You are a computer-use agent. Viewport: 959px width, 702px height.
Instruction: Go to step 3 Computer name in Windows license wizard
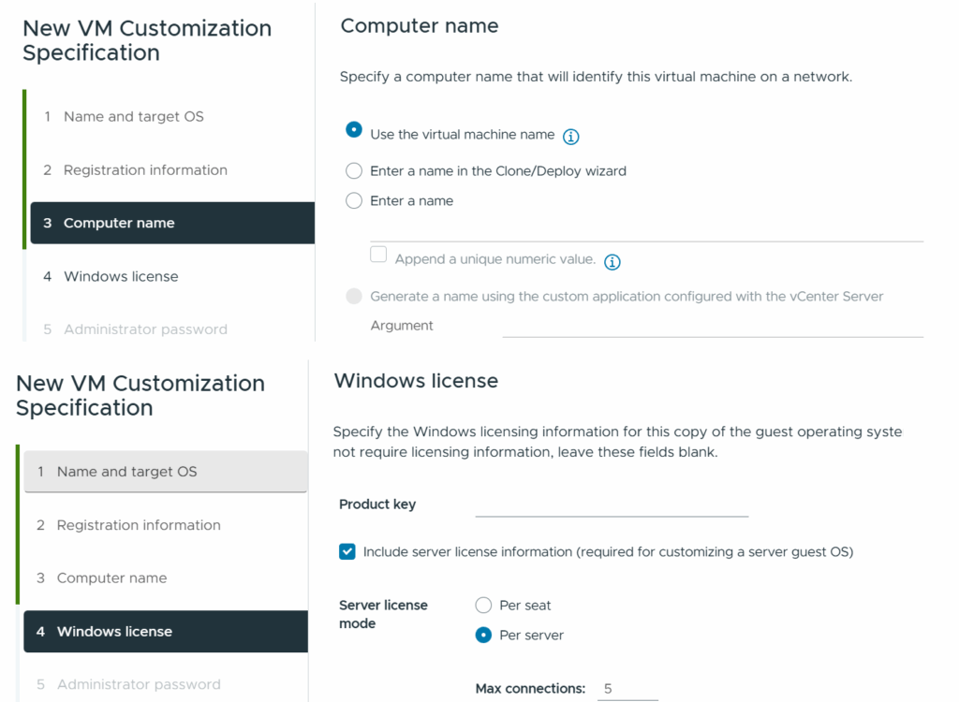tap(166, 578)
